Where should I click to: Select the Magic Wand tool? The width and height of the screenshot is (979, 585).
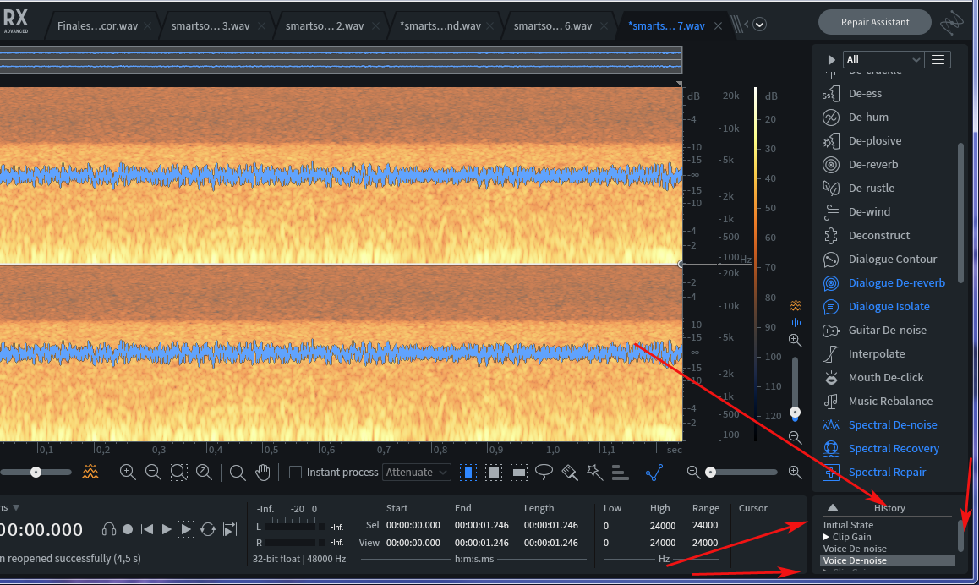tap(594, 473)
